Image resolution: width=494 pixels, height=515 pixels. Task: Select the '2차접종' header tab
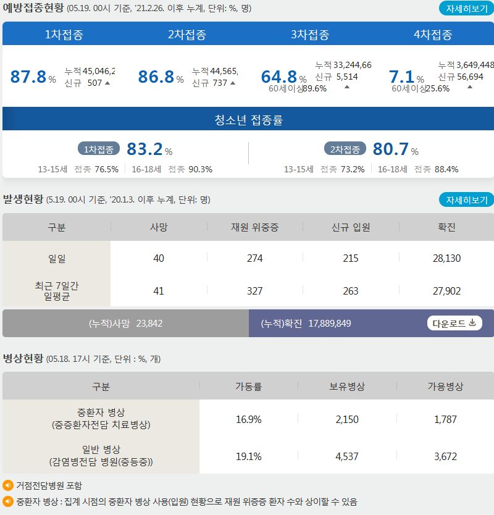pos(187,34)
